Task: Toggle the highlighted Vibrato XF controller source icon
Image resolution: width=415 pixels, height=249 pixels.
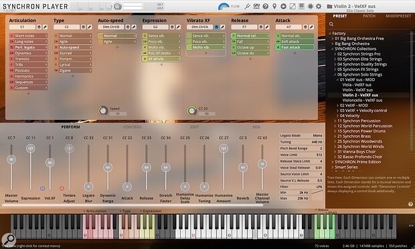Action: coord(217,27)
